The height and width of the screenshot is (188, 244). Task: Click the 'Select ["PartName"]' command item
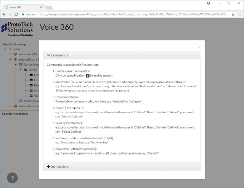coord(69,123)
